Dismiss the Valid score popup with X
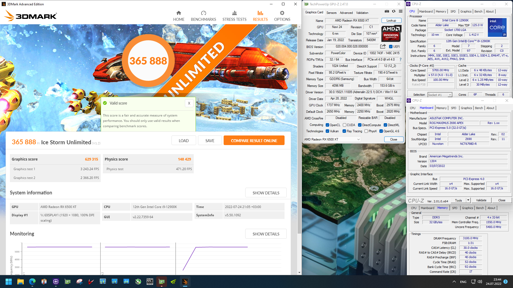This screenshot has height=288, width=513. [189, 103]
